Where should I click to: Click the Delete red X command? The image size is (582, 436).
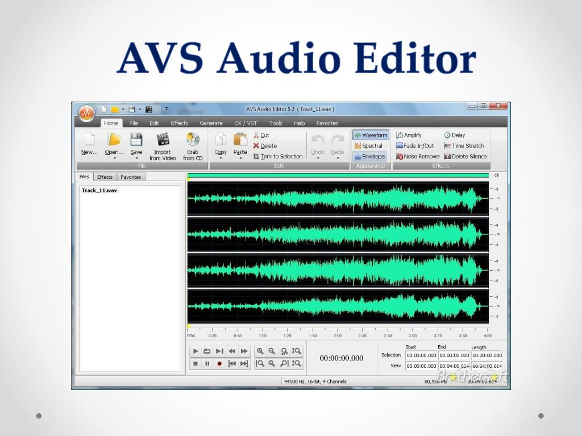(x=265, y=146)
